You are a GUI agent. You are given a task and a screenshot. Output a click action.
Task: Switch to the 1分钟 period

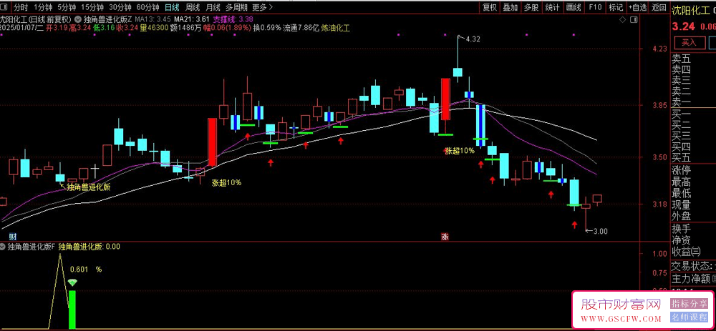tap(42, 7)
